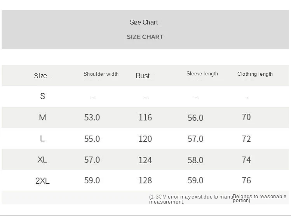
Task: Click the size "L" row label
Action: (42, 139)
